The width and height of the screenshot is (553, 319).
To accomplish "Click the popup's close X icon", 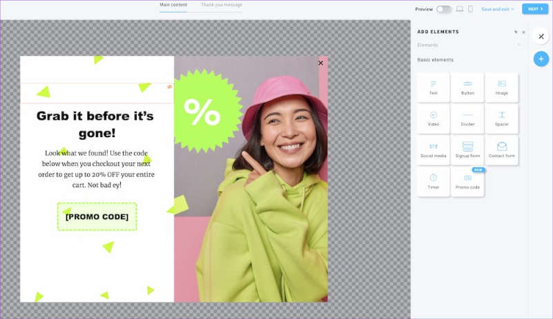I will pyautogui.click(x=320, y=63).
